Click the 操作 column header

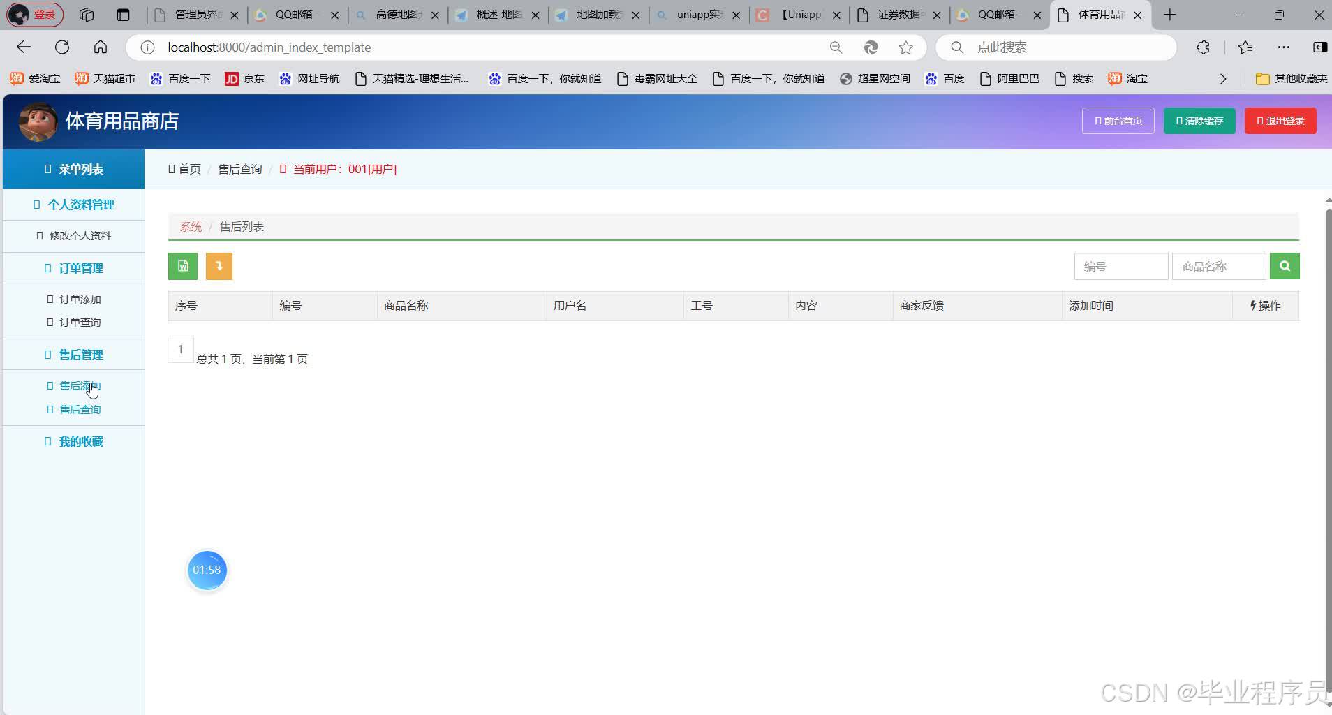point(1265,306)
